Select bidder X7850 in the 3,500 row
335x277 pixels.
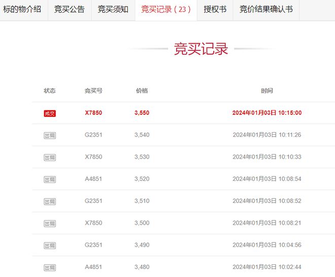pos(93,223)
